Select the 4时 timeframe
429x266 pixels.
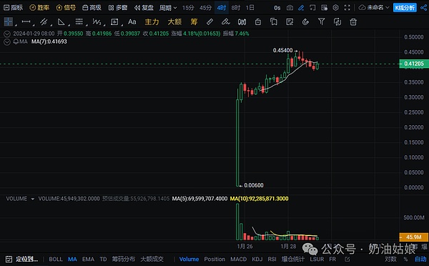pos(222,8)
